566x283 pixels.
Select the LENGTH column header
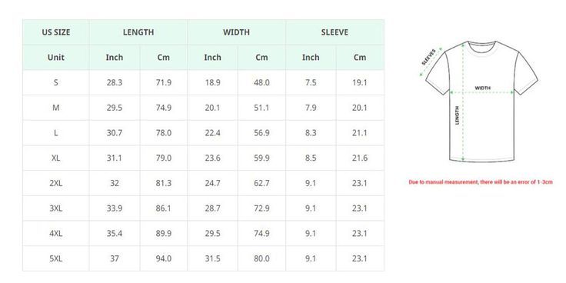coord(138,32)
